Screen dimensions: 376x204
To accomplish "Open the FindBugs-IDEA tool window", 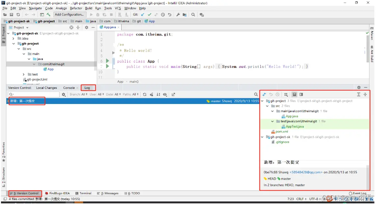I will pos(57,193).
